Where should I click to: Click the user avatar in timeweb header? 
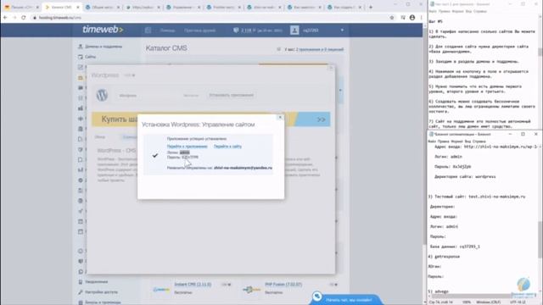[x=294, y=30]
